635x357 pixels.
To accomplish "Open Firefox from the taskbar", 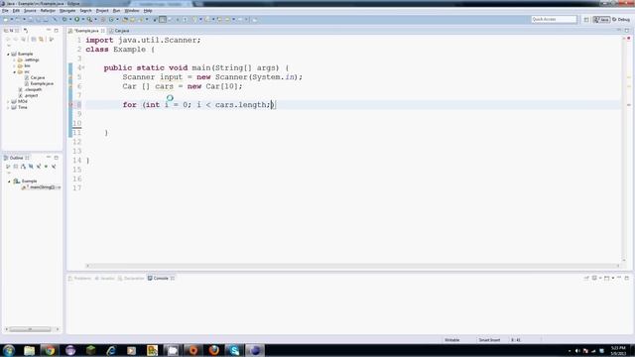I will click(214, 350).
